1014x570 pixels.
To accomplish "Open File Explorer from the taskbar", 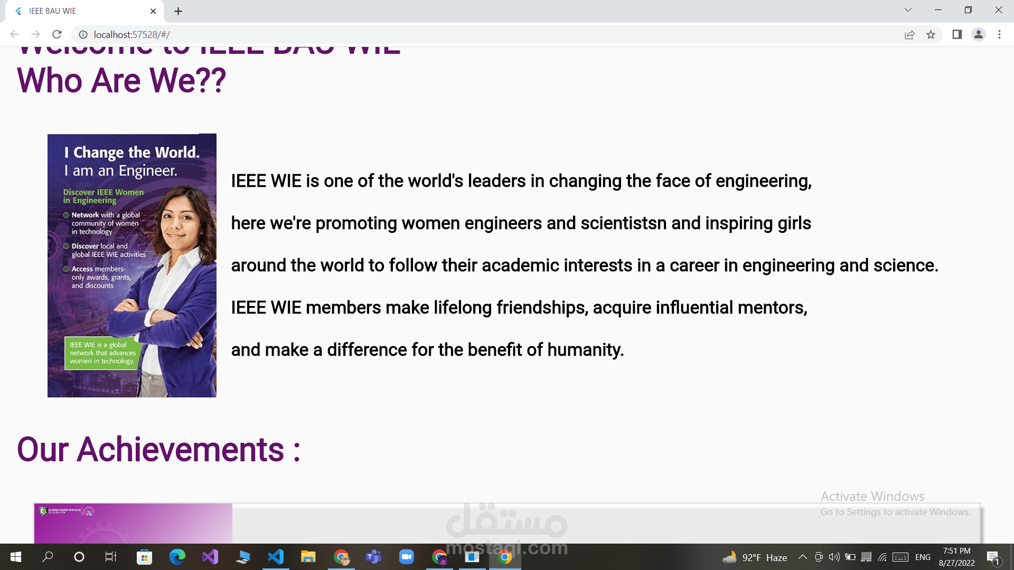I will pos(308,557).
